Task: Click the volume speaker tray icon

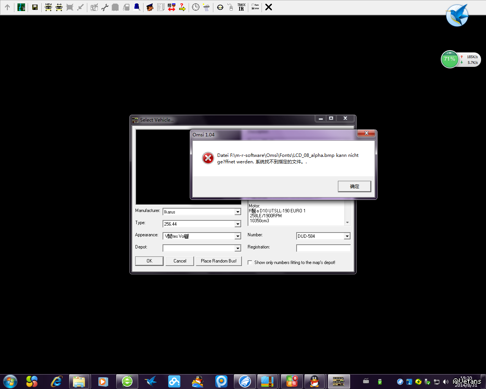Action: (x=445, y=381)
